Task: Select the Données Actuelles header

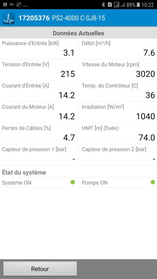Action: pos(78,33)
